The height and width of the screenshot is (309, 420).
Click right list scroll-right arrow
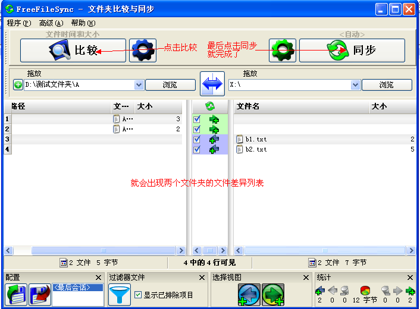(x=411, y=250)
